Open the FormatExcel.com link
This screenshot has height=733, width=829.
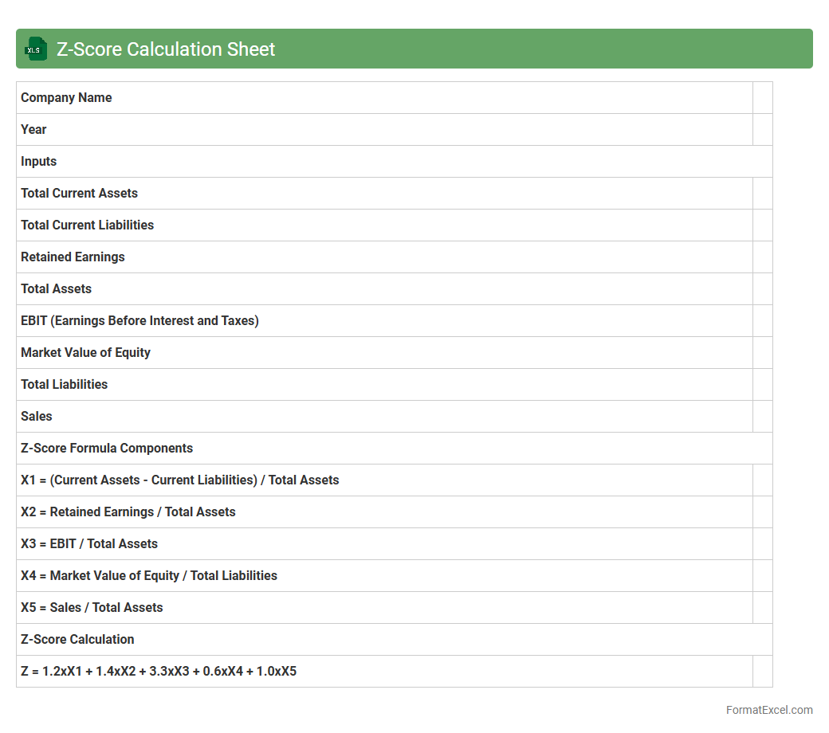(x=768, y=710)
